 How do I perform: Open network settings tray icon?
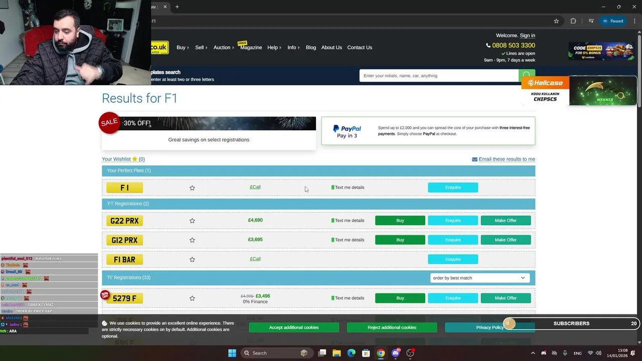tap(590, 353)
